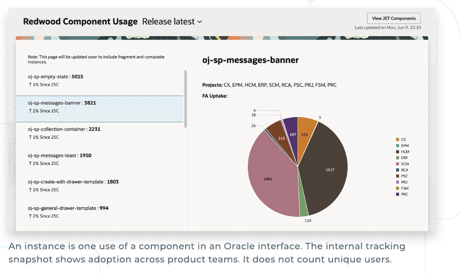Click the oj-sp-messages-banner heading
This screenshot has height=273, width=460.
click(250, 60)
